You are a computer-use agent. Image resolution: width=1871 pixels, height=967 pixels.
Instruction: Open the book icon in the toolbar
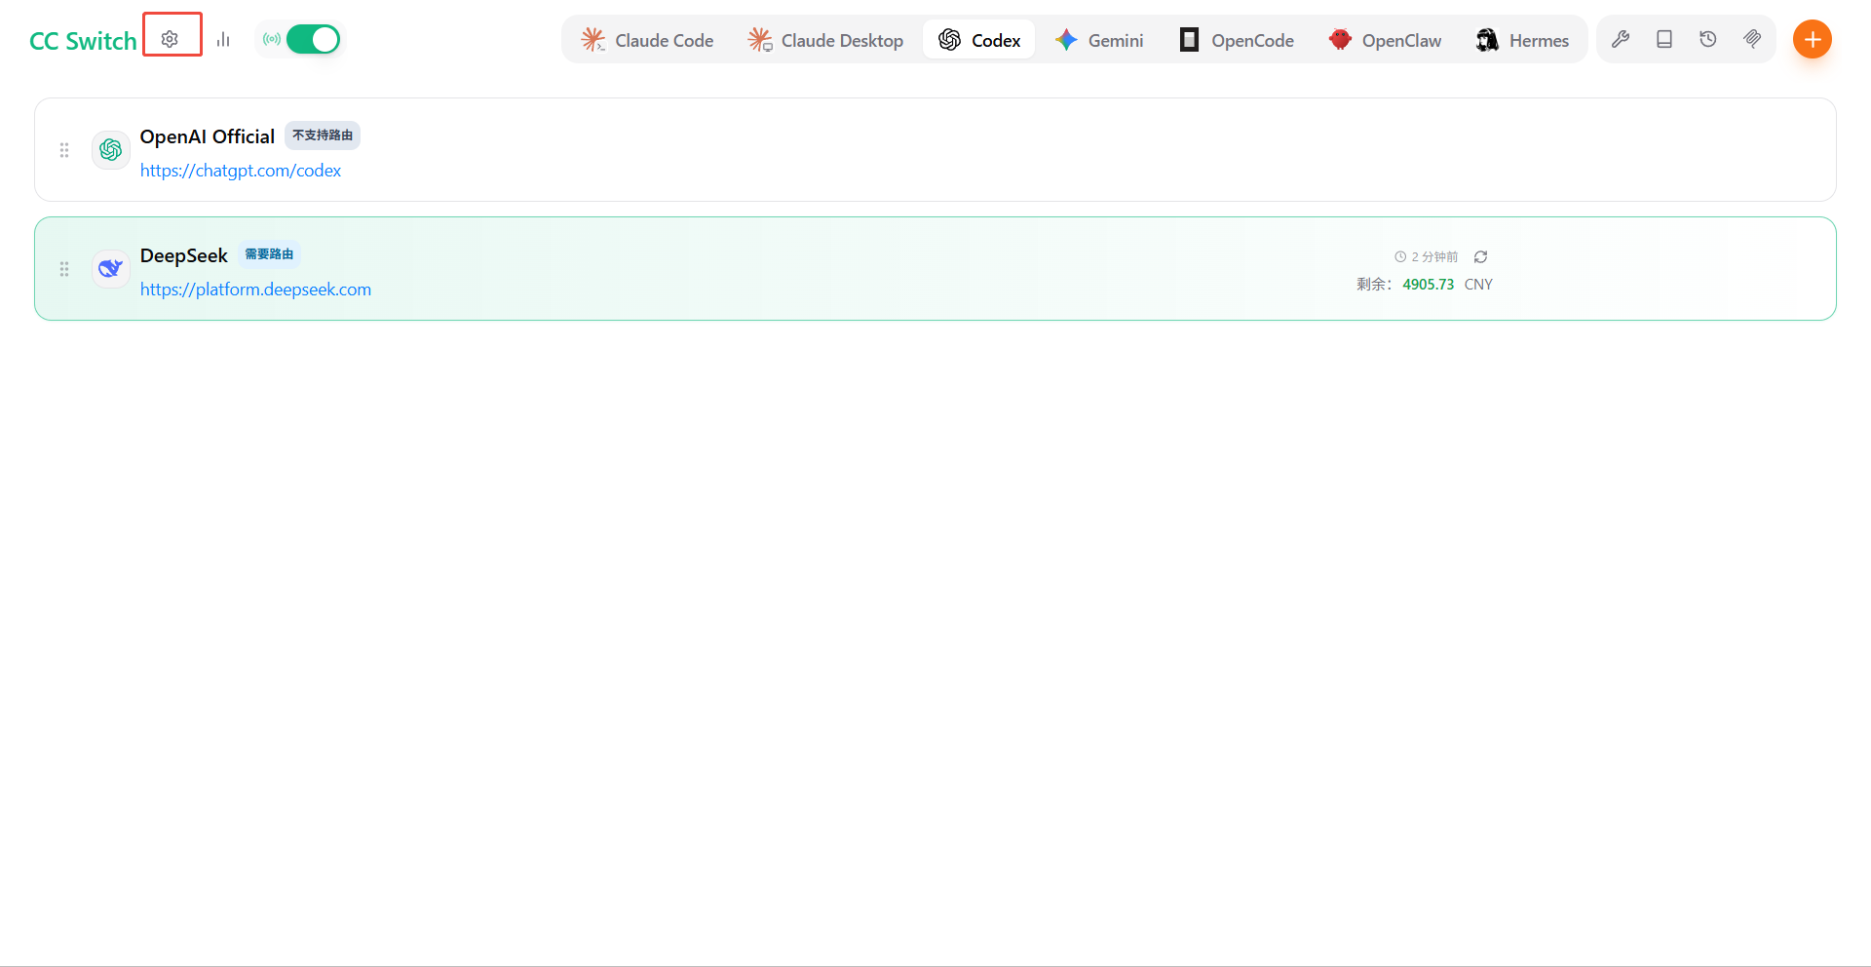tap(1664, 39)
